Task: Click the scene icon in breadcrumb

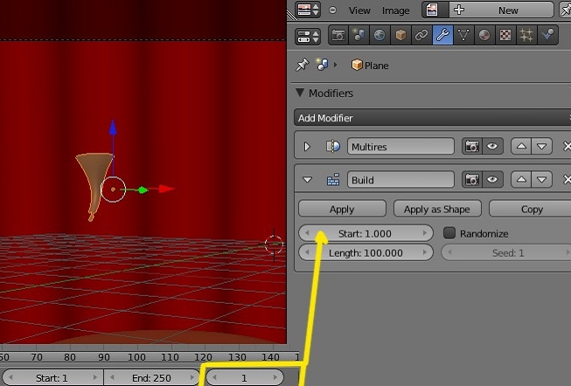Action: coord(323,65)
